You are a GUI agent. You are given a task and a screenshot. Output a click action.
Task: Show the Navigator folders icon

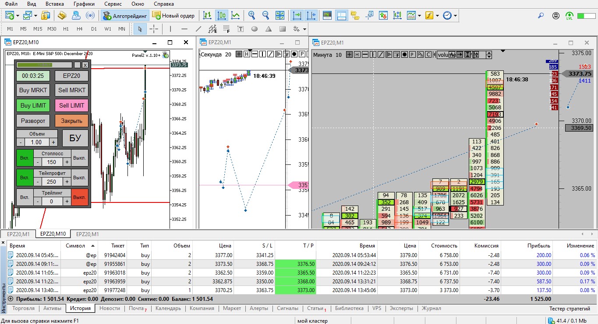[355, 16]
